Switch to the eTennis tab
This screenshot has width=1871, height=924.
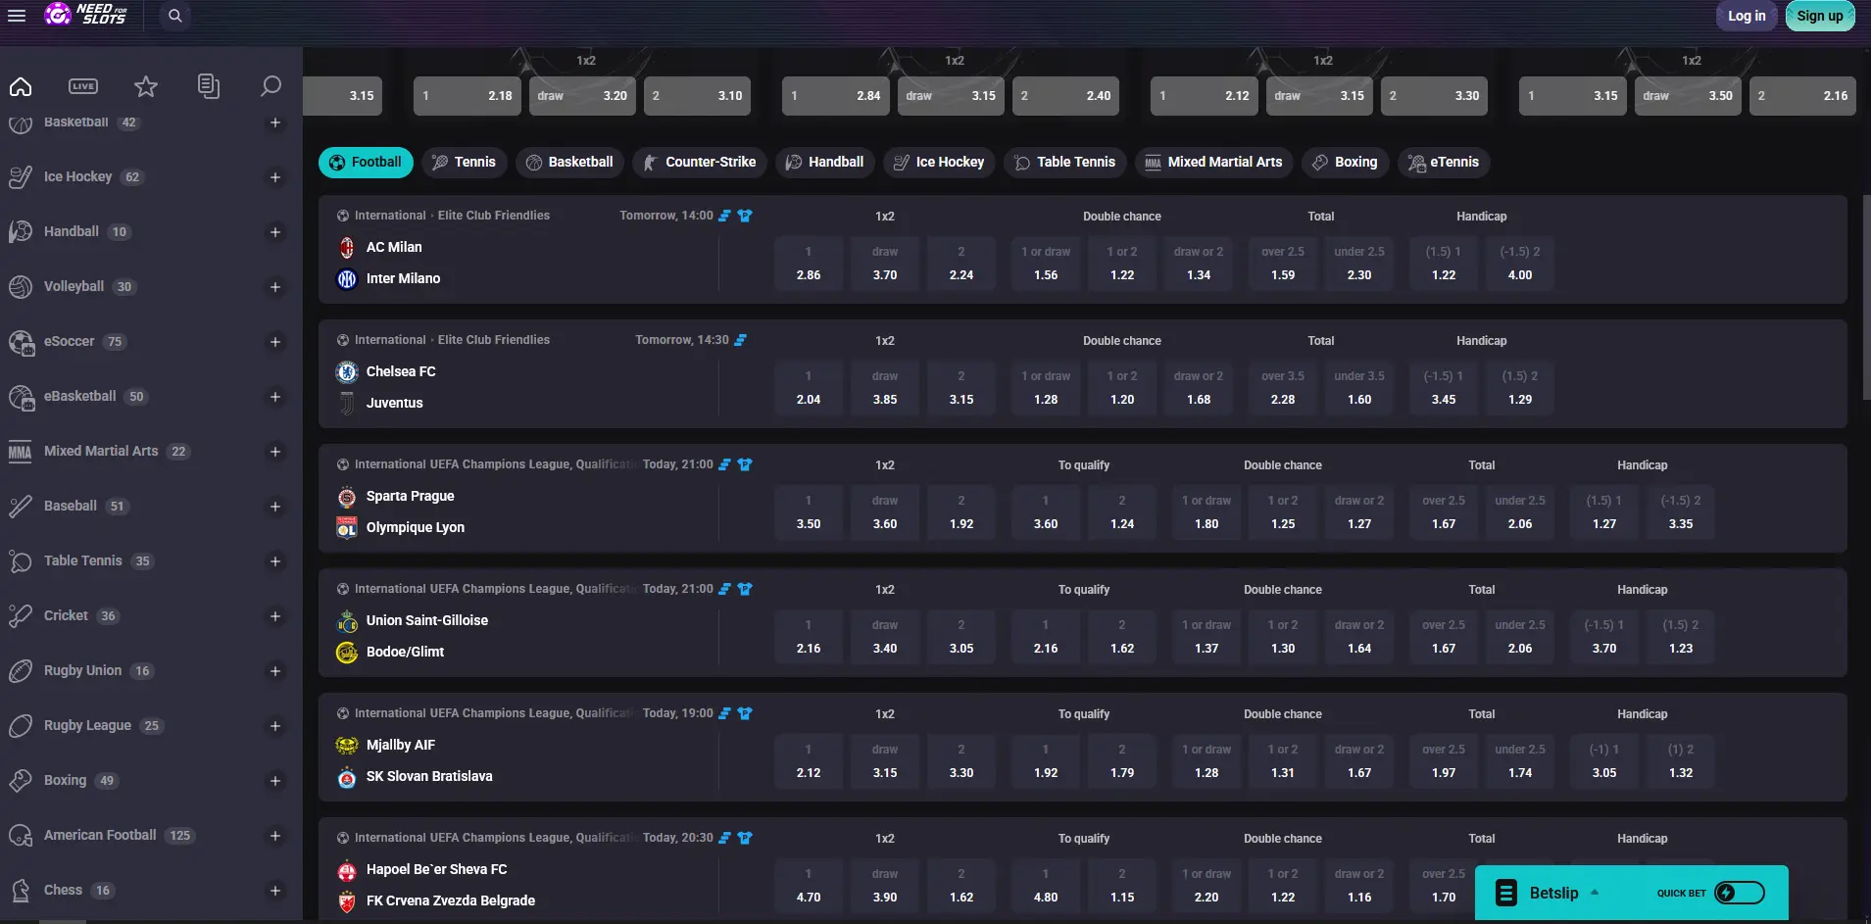(x=1444, y=163)
